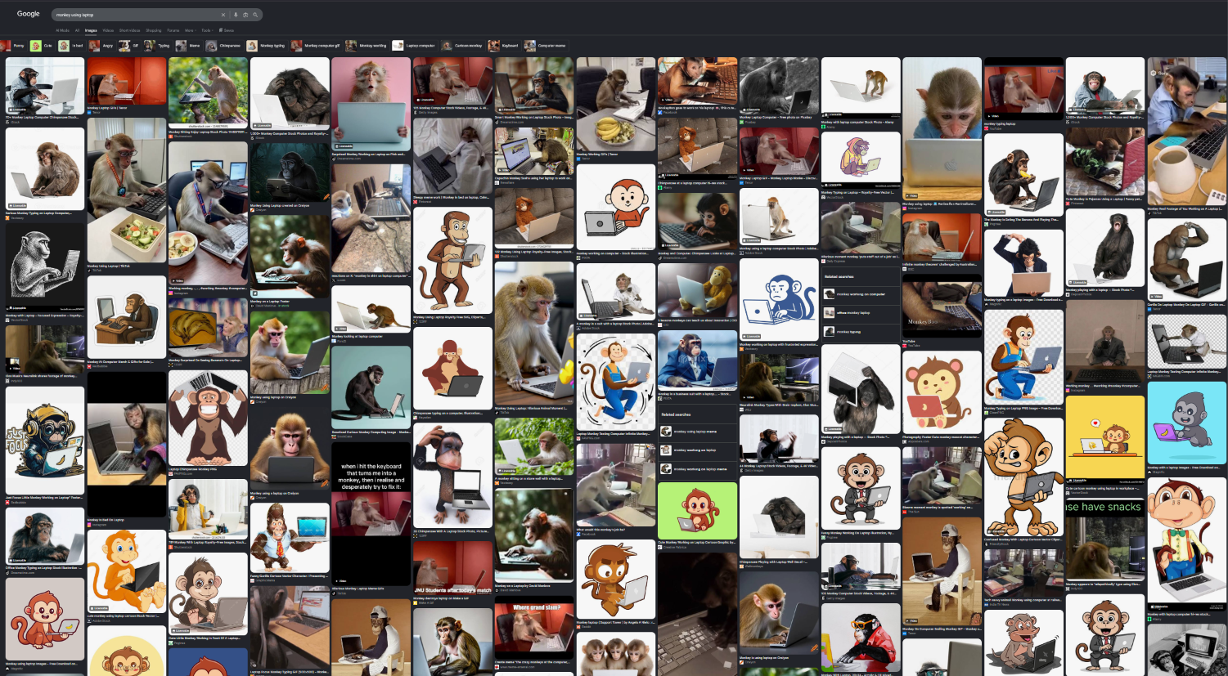Start voice search with the microphone icon
Viewport: 1228px width, 676px height.
click(x=236, y=15)
